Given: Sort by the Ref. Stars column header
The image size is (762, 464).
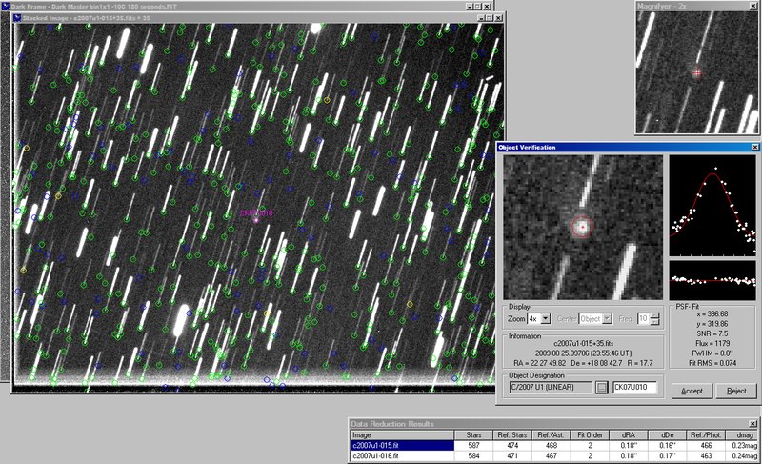Looking at the screenshot, I should 512,434.
